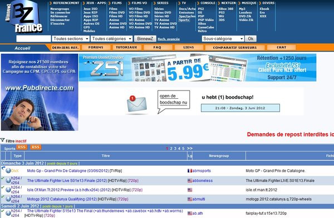Viewport: 334px width, 218px height.
Task: Click the second orange RSS icon
Action: 36,147
